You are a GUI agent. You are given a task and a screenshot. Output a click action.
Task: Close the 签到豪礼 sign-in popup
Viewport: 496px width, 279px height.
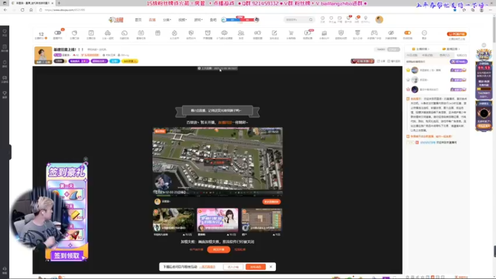[86, 159]
